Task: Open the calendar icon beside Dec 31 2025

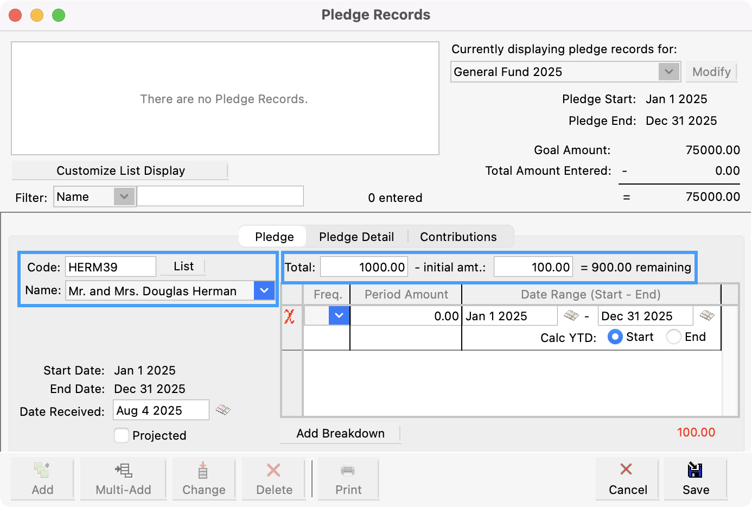Action: tap(706, 315)
